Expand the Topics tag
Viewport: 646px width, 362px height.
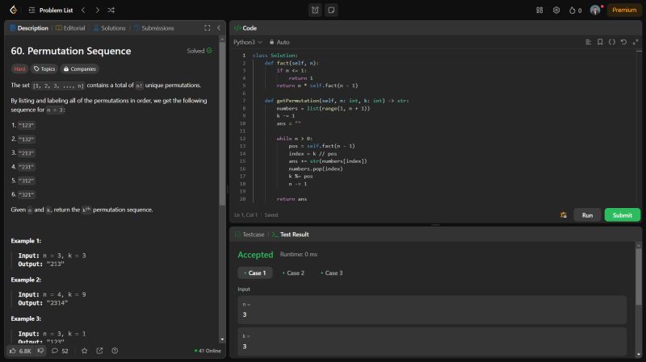(44, 69)
